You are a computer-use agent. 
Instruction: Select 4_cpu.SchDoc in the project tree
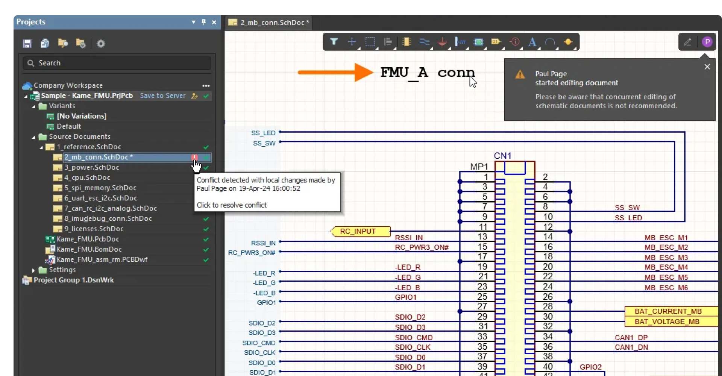tap(87, 177)
